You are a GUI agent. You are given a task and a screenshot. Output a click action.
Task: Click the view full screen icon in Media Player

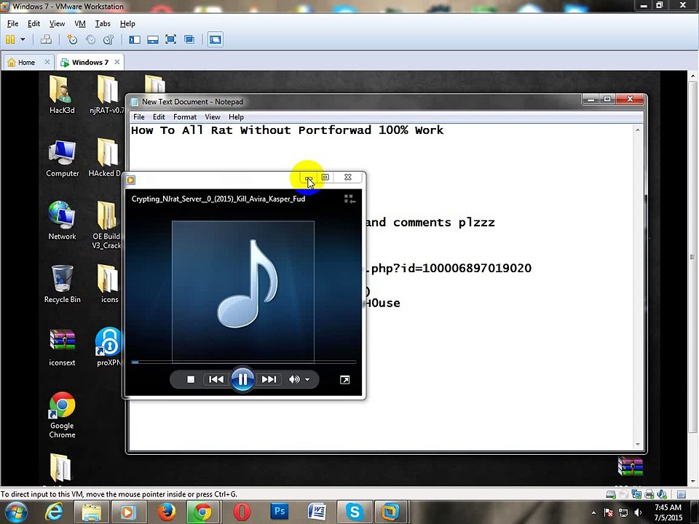pyautogui.click(x=344, y=380)
